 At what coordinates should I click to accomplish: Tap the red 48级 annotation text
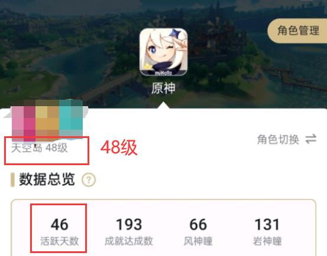pos(119,147)
